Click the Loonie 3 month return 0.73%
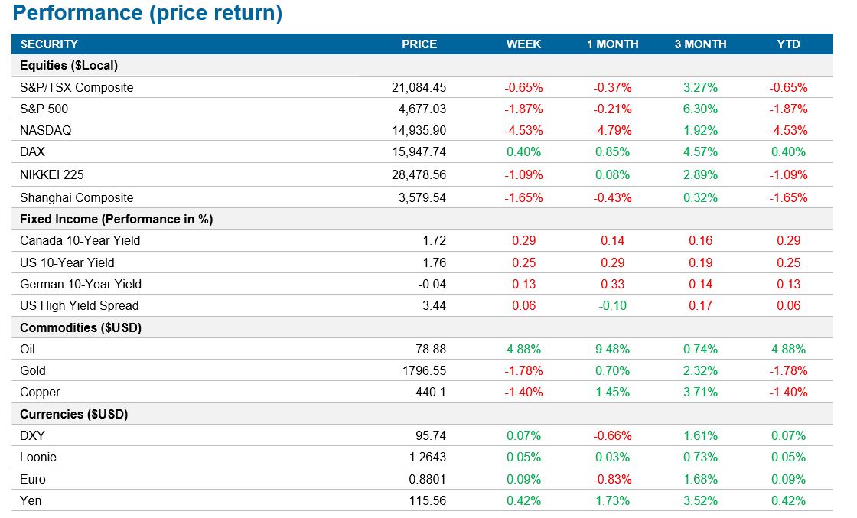857x518 pixels. [x=701, y=457]
